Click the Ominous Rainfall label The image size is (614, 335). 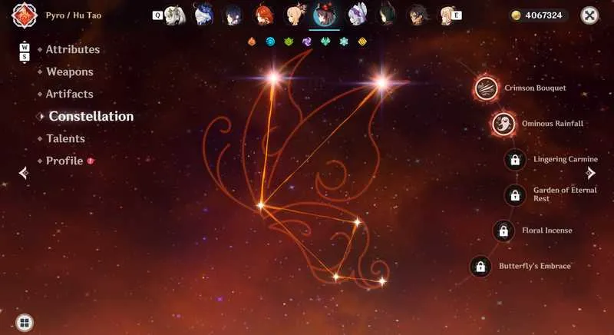(553, 124)
